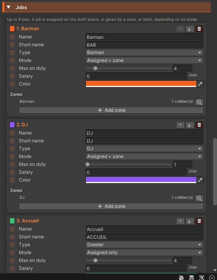Click Accueil Max on duty slider handle

click(95, 260)
